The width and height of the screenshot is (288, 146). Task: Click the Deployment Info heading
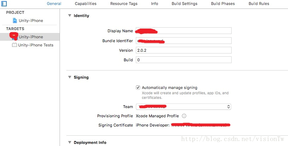pos(90,142)
